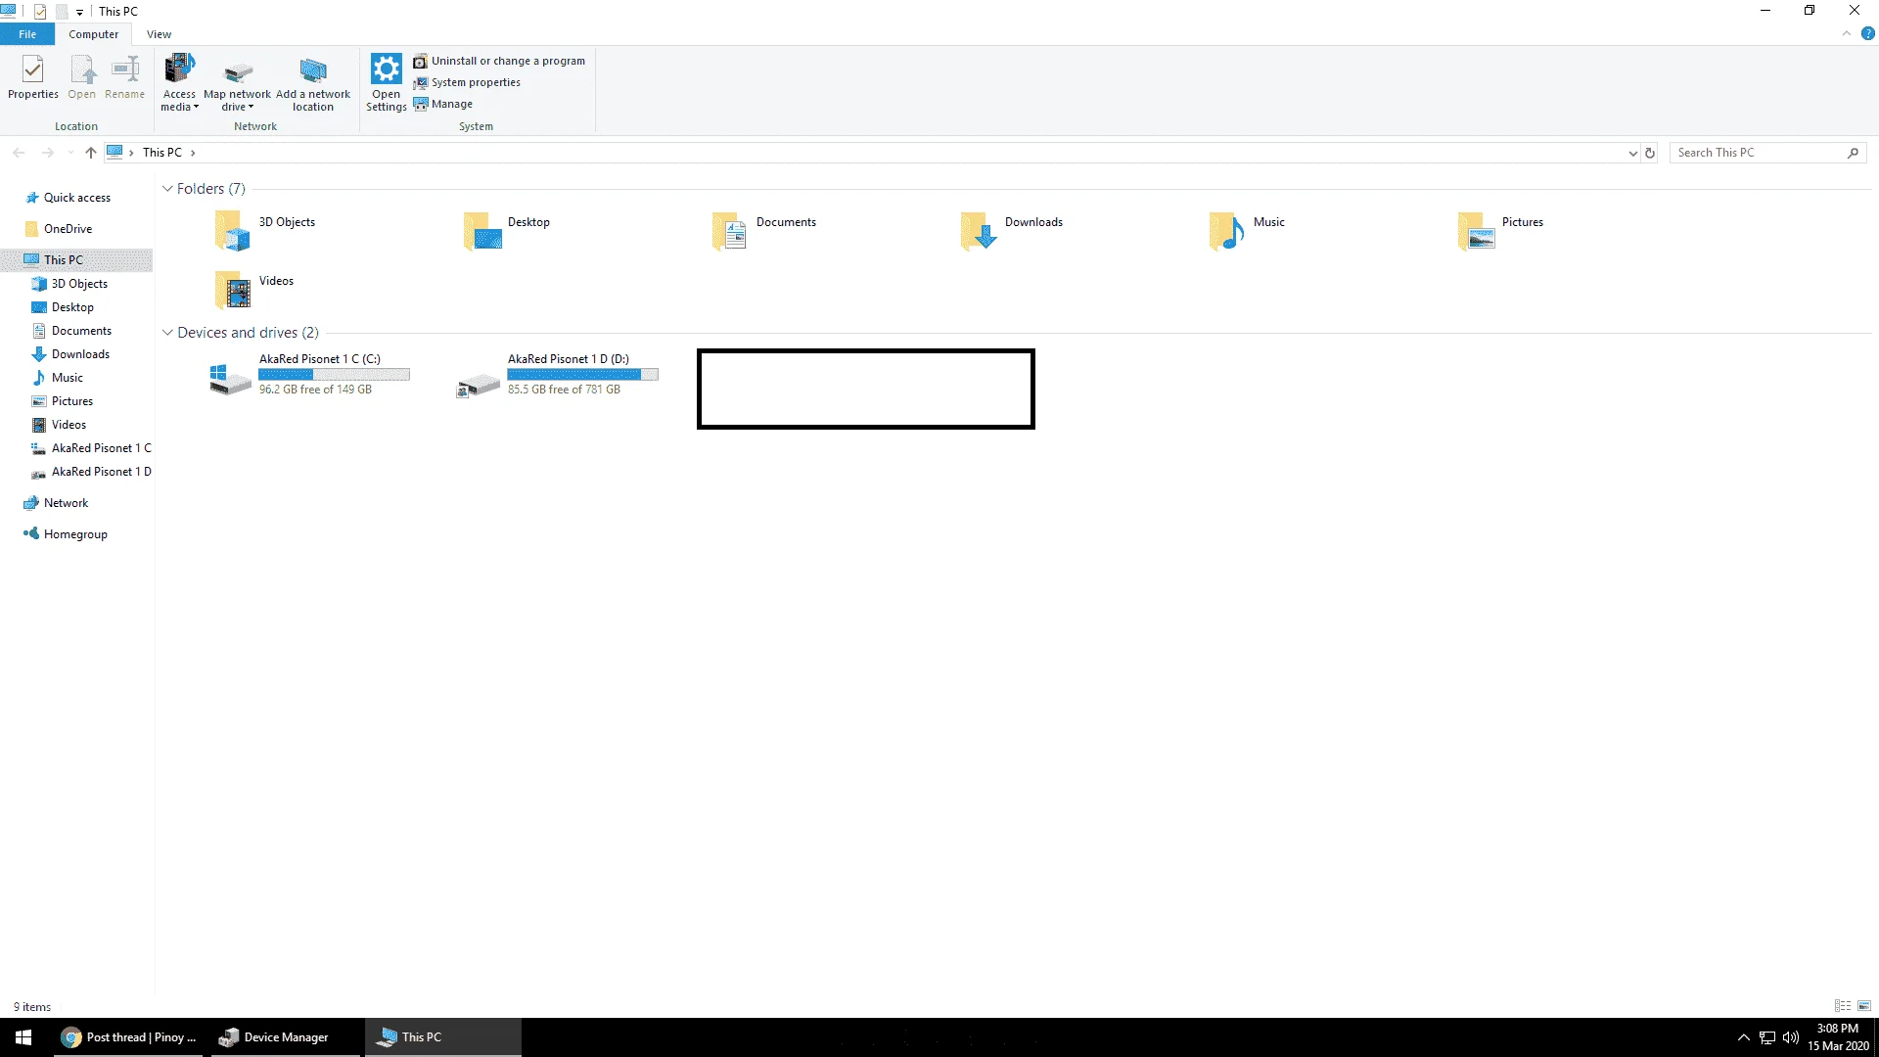
Task: Open Videos in the sidebar tree
Action: 69,425
